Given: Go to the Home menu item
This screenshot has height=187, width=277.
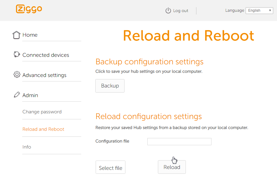Looking at the screenshot, I should tap(30, 35).
